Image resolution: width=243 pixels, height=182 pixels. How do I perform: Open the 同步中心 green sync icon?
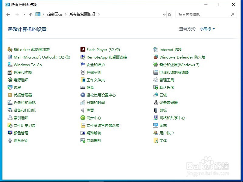pyautogui.click(x=83, y=118)
